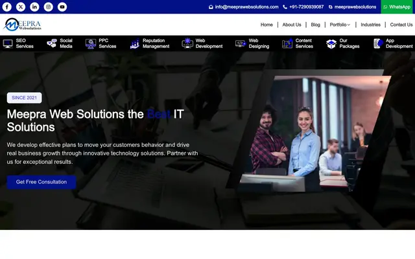Expand the Portfolio dropdown menu
This screenshot has height=259, width=415.
tap(340, 25)
